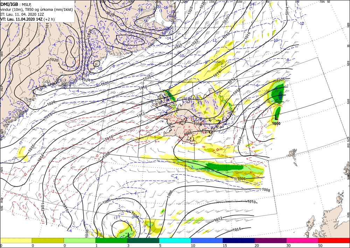The height and width of the screenshot is (248, 350).
Task: Click the light green legend swatch before 1
Action: 79,240
